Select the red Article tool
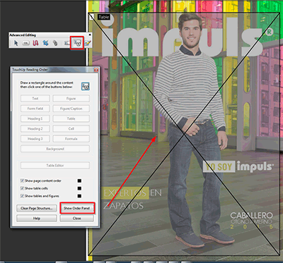Screen dimensions: 283x263 [35, 43]
